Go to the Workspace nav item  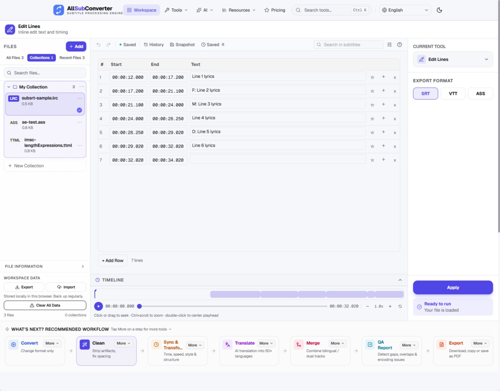(x=142, y=10)
